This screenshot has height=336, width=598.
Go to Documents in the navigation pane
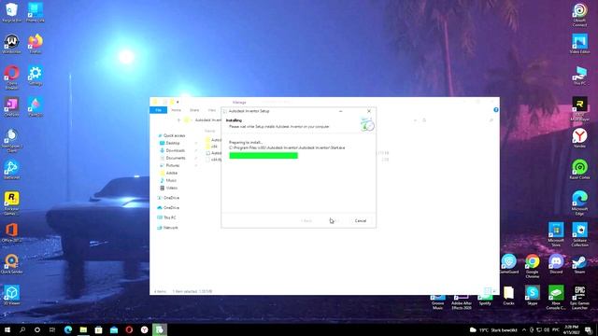[175, 158]
